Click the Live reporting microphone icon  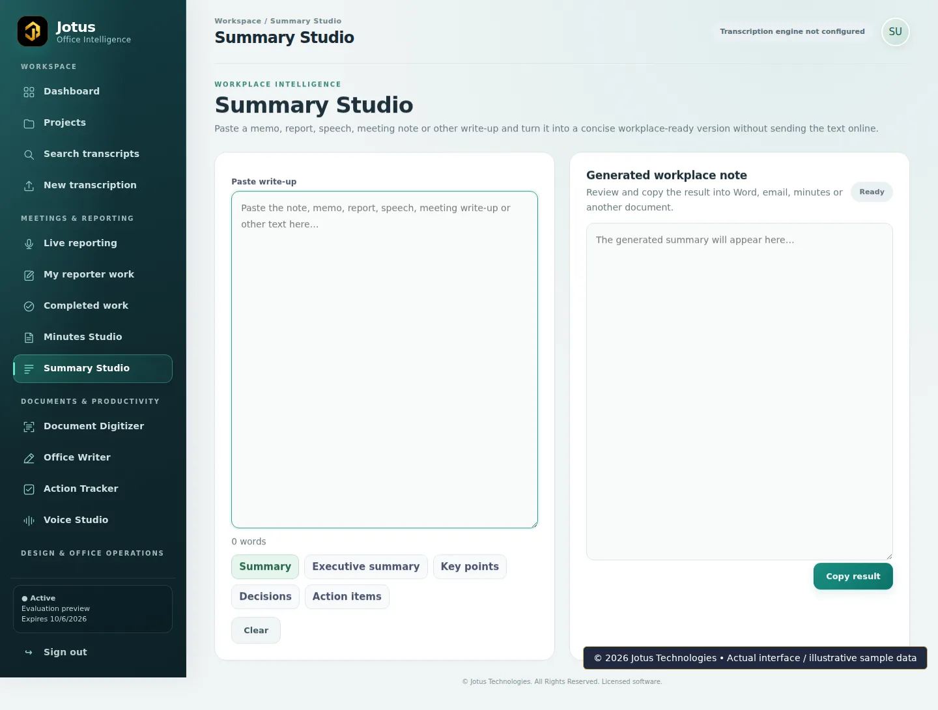click(x=29, y=244)
